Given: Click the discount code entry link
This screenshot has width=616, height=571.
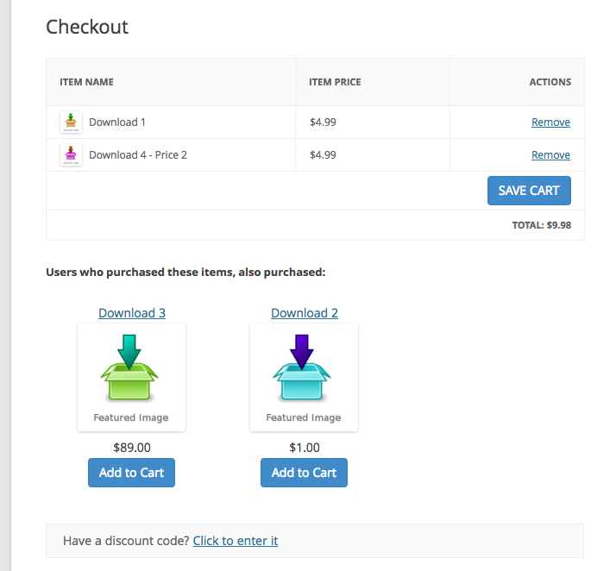Looking at the screenshot, I should [x=236, y=541].
